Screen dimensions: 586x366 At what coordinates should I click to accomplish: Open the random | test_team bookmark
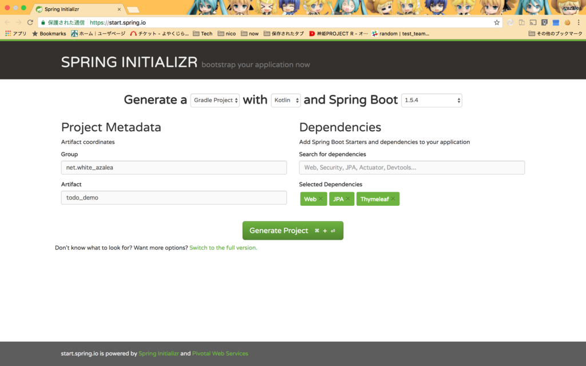[x=400, y=34]
